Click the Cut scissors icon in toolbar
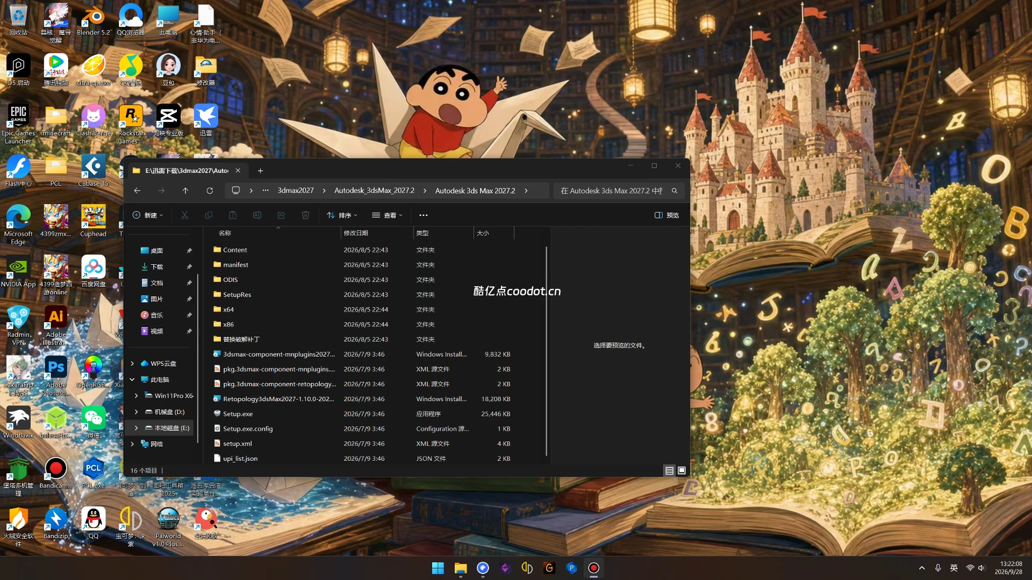 point(184,215)
